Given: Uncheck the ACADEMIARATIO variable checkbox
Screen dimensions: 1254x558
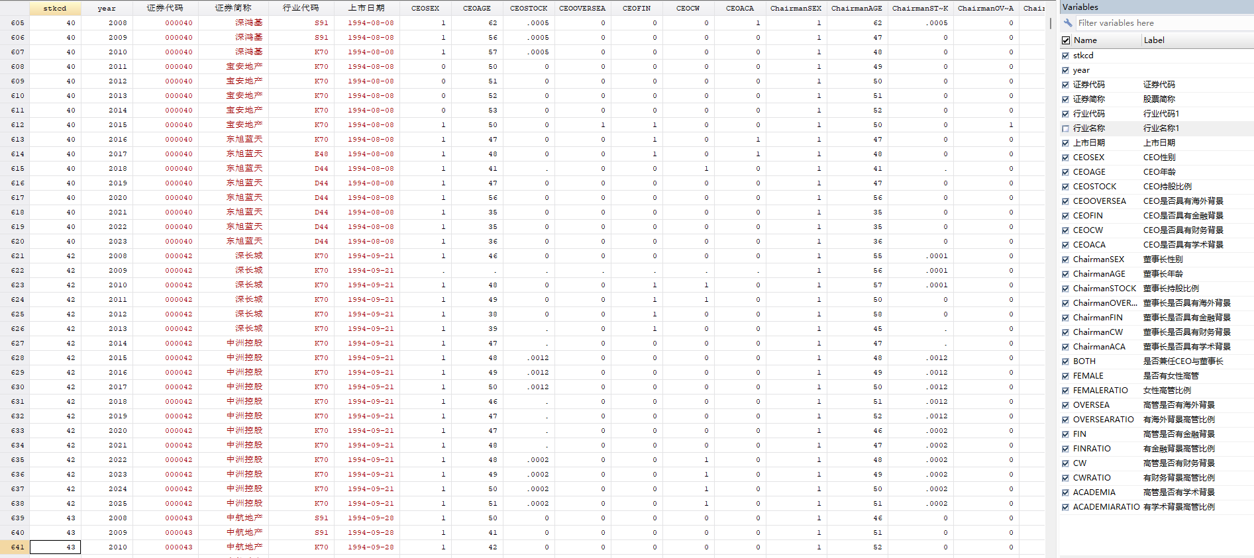Looking at the screenshot, I should 1066,507.
